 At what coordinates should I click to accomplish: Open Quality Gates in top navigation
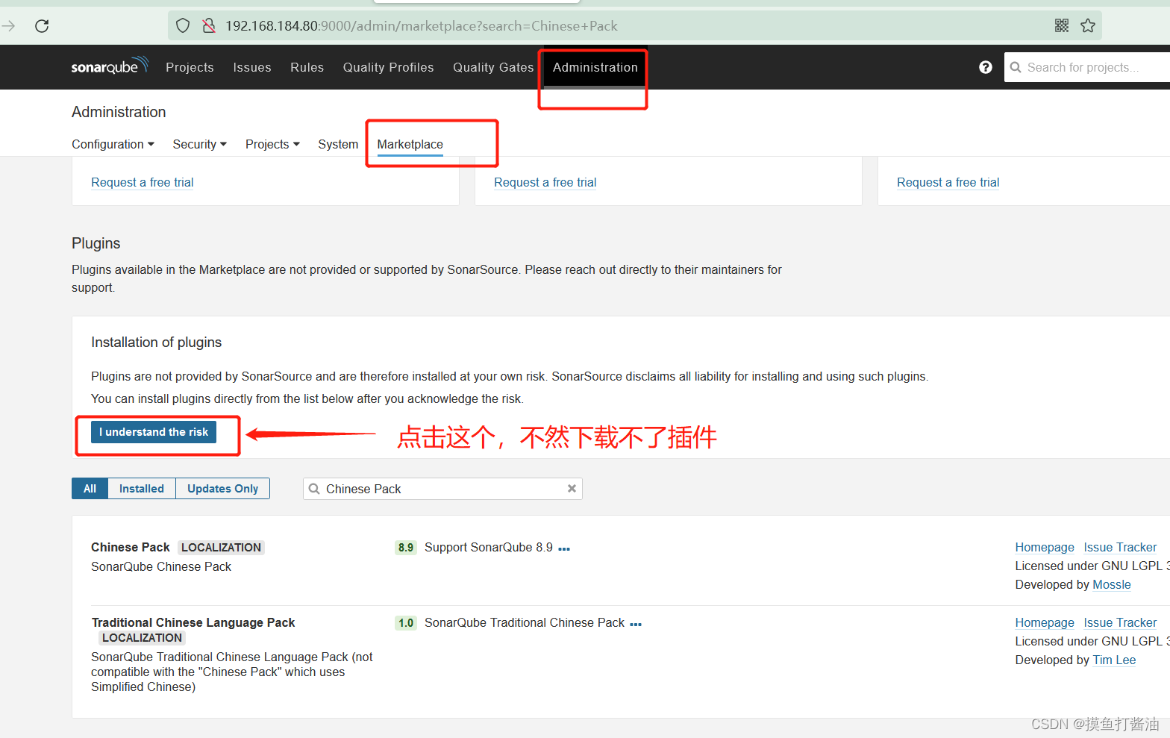tap(493, 67)
